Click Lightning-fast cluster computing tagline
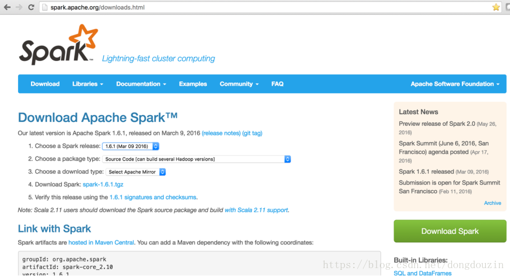Viewport: 510px width, 276px height. click(158, 59)
